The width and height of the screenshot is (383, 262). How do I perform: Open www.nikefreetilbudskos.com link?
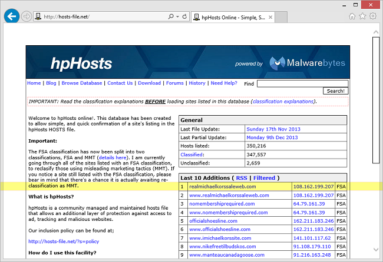pos(223,246)
